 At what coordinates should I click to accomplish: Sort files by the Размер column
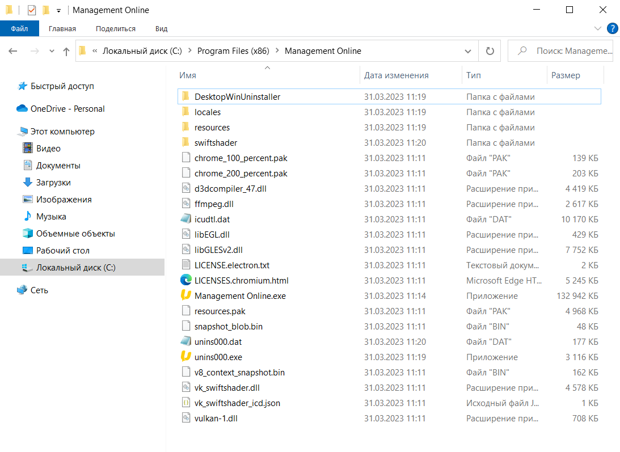[x=566, y=75]
